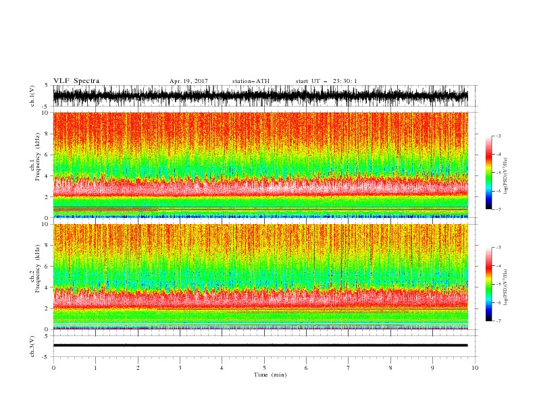The image size is (535, 413).
Task: Click the ch.1 spectrogram color scale bar
Action: click(488, 173)
